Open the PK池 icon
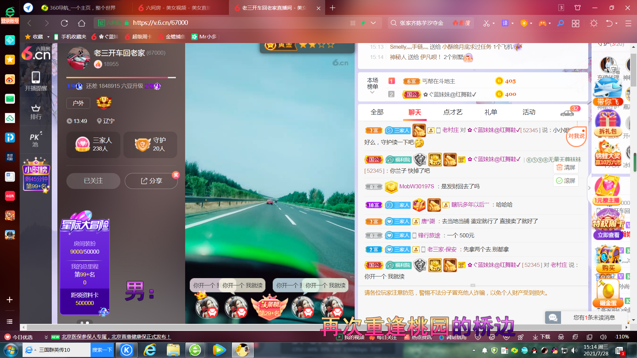This screenshot has width=637, height=358. coord(35,140)
